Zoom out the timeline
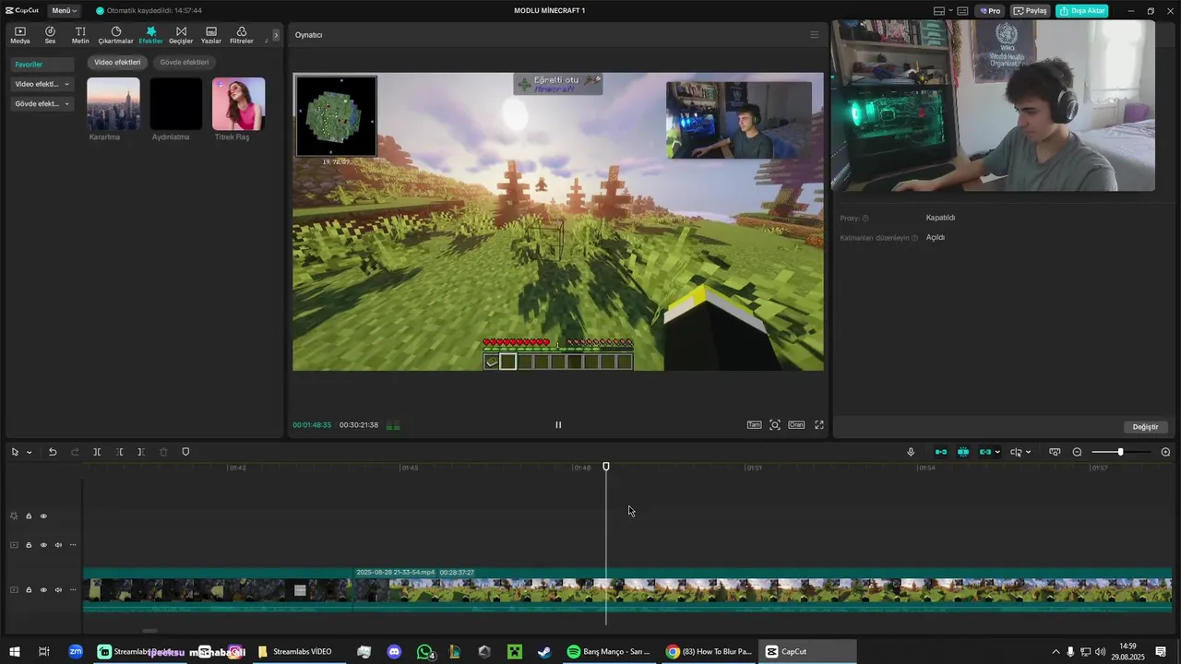Screen dimensions: 1181x664 click(x=1077, y=452)
